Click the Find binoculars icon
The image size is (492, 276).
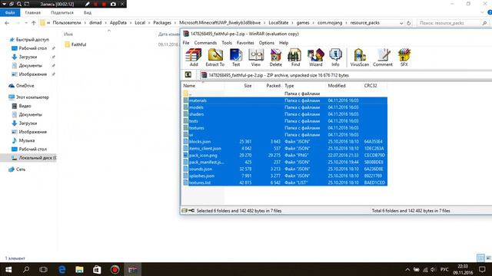[x=295, y=58]
